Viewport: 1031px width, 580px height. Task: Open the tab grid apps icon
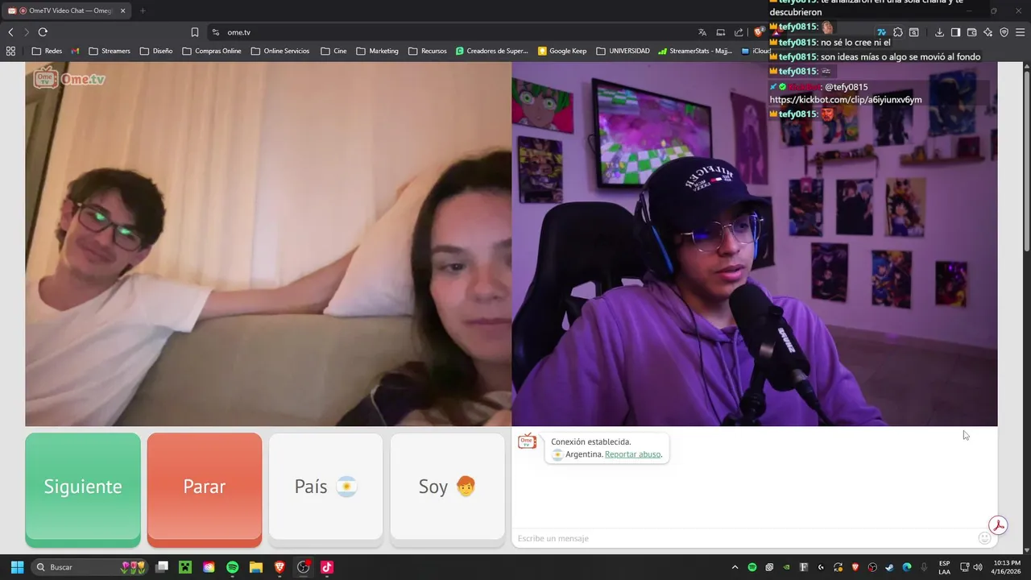click(x=10, y=51)
